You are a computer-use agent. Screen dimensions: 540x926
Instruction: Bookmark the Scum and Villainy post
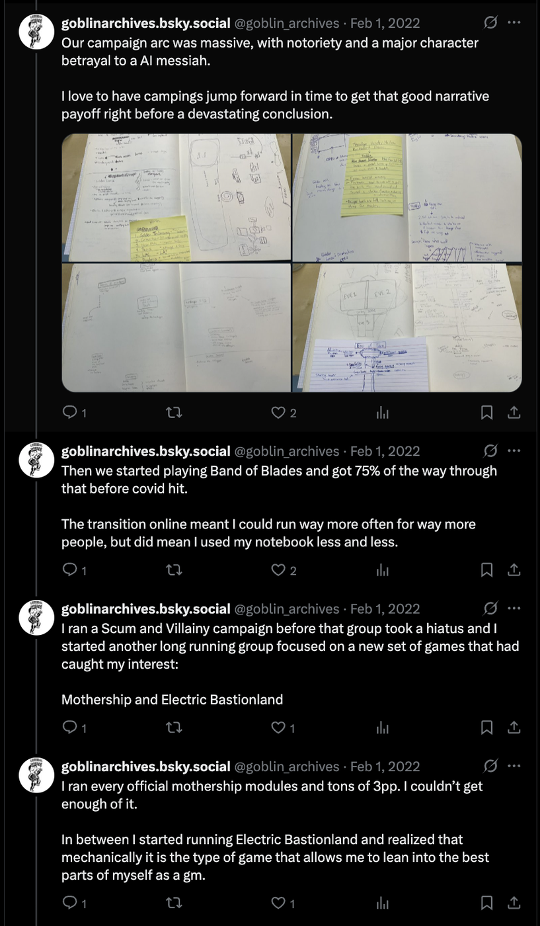pyautogui.click(x=486, y=728)
